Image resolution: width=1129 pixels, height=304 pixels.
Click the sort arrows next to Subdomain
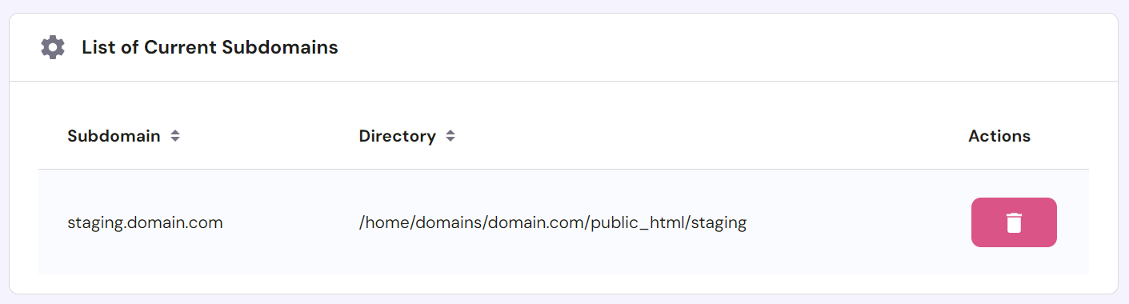(175, 136)
